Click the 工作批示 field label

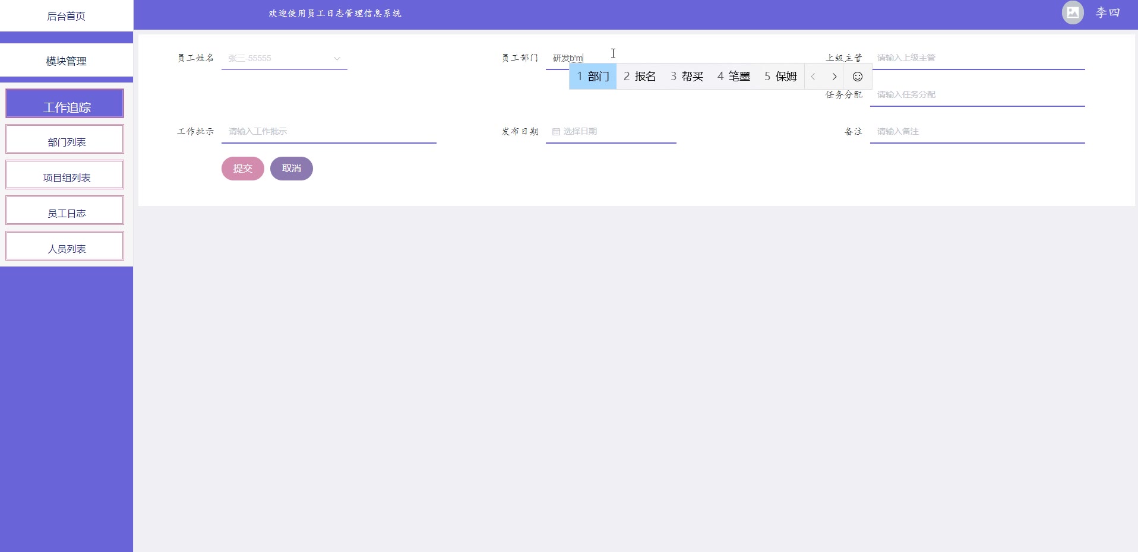point(195,132)
